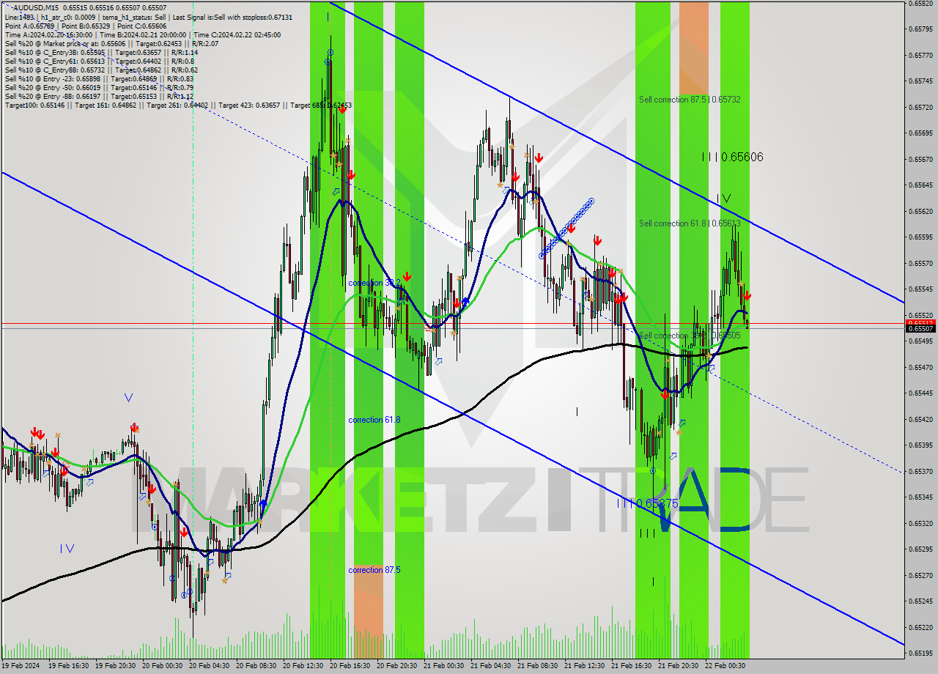Click time axis label '21 Feb 12:30'
Viewport: 938px width, 674px height.
[x=585, y=666]
